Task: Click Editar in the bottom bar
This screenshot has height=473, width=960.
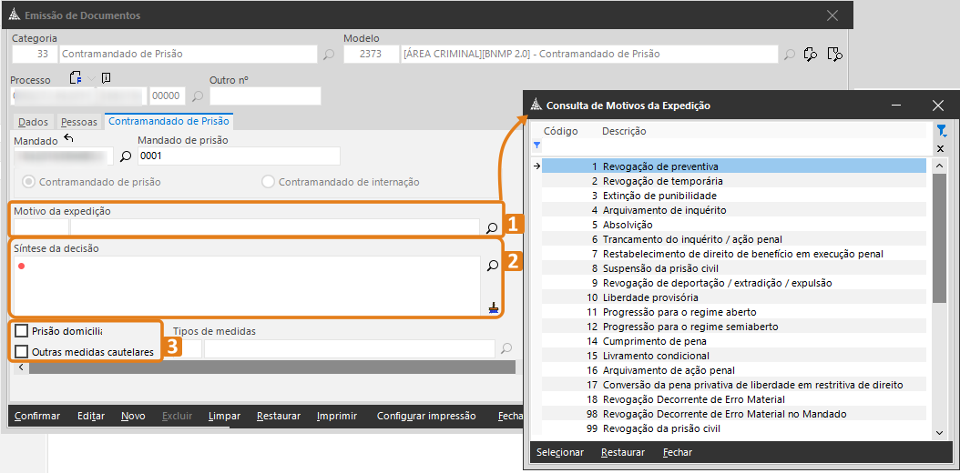Action: coord(91,416)
